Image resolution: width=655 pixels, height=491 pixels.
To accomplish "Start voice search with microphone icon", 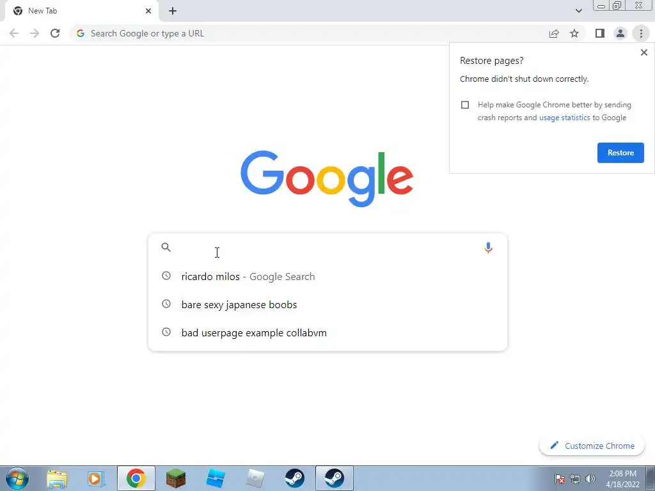I will [488, 247].
